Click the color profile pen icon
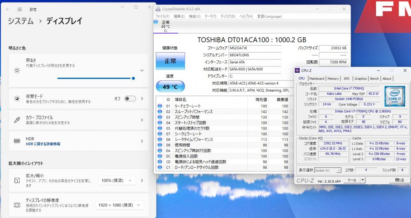This screenshot has width=411, height=218. coord(17,120)
